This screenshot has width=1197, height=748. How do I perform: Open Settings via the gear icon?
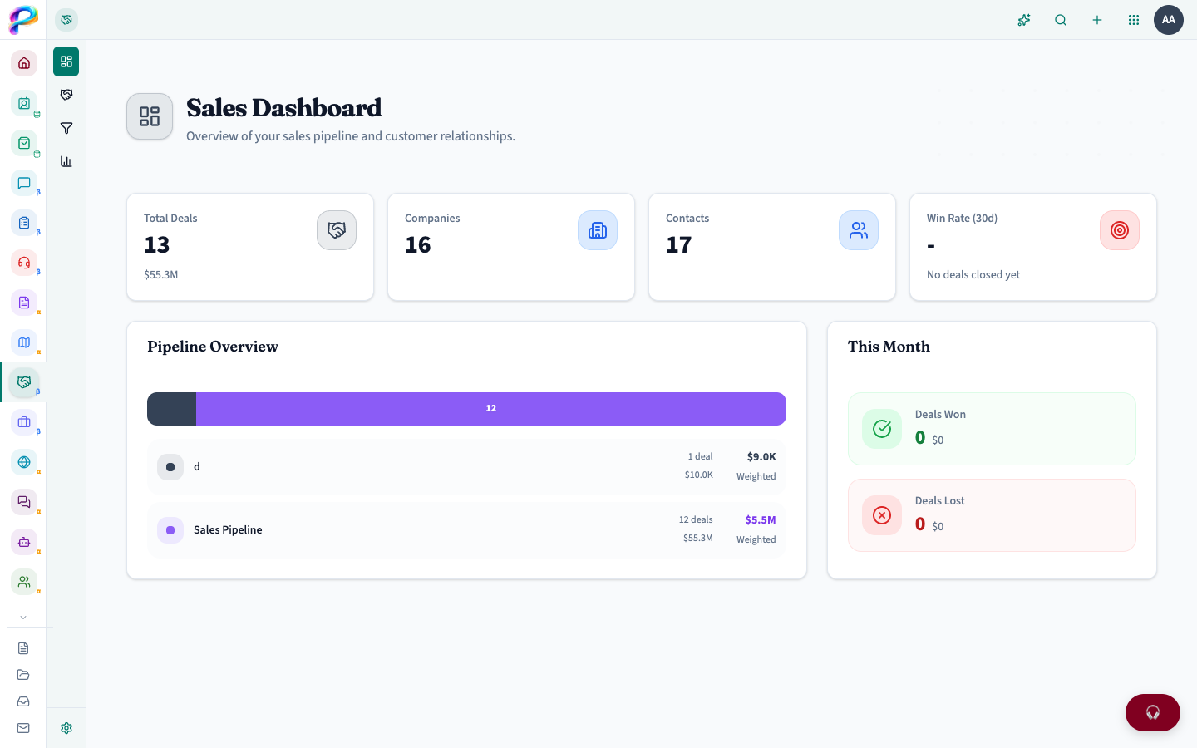click(x=66, y=727)
